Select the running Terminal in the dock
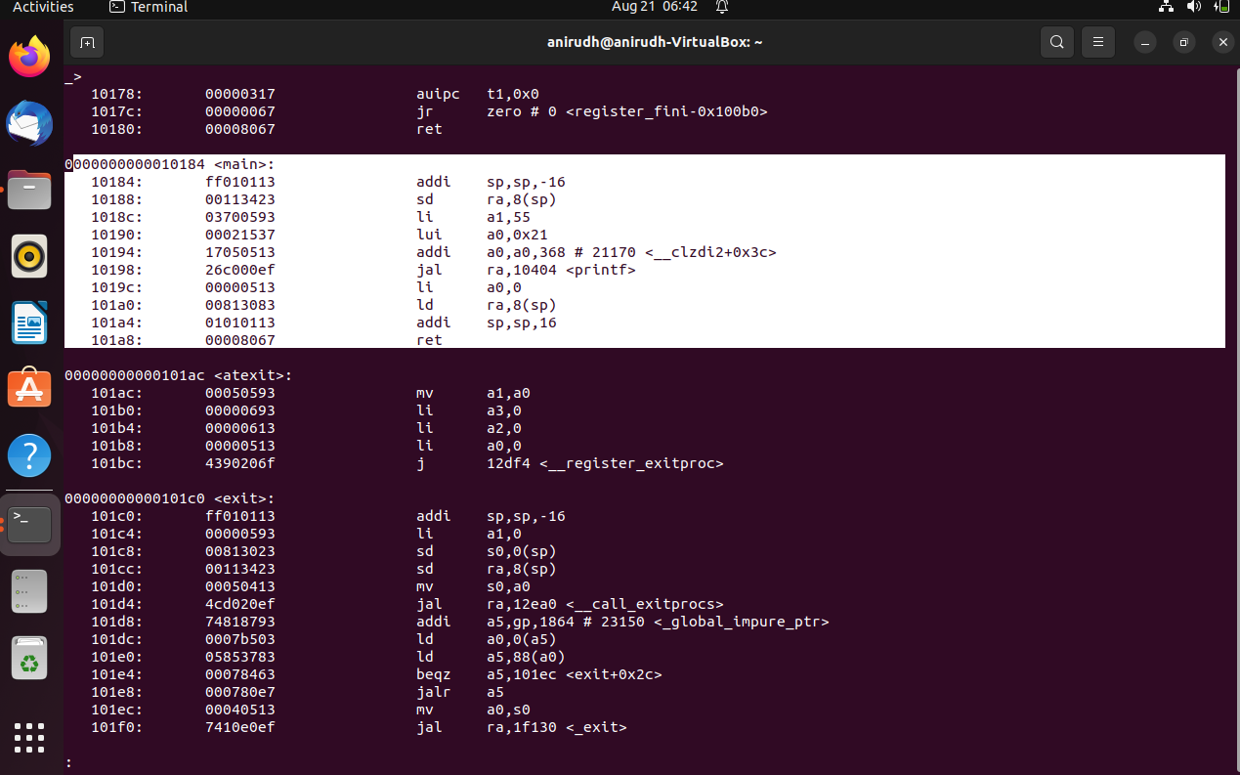Image resolution: width=1240 pixels, height=775 pixels. click(x=29, y=524)
